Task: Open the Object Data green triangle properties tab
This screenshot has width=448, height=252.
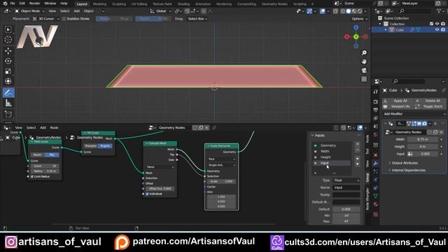Action: (376, 196)
